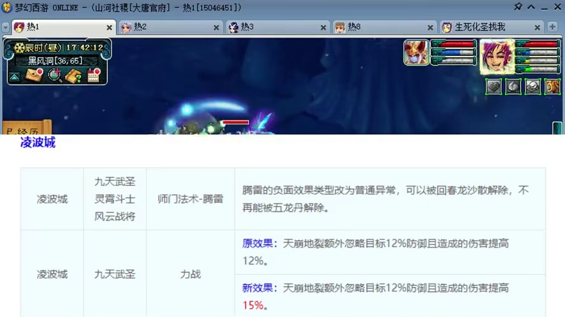Open the 已经历 scroll panel
565x317 pixels.
(26, 127)
